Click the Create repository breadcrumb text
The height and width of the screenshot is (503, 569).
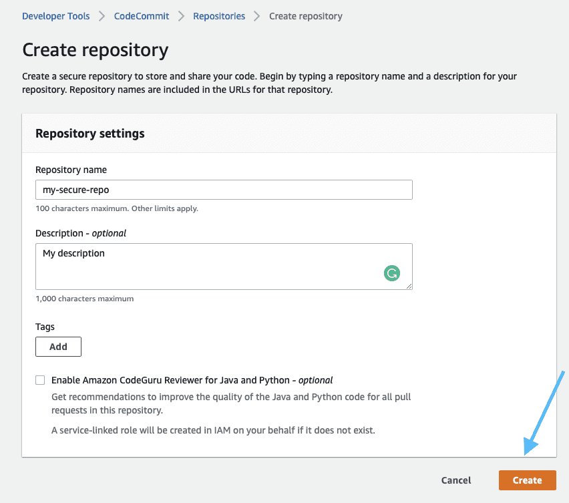click(306, 16)
